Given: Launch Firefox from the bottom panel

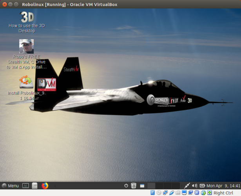Looking at the screenshot, I should pos(45,186).
